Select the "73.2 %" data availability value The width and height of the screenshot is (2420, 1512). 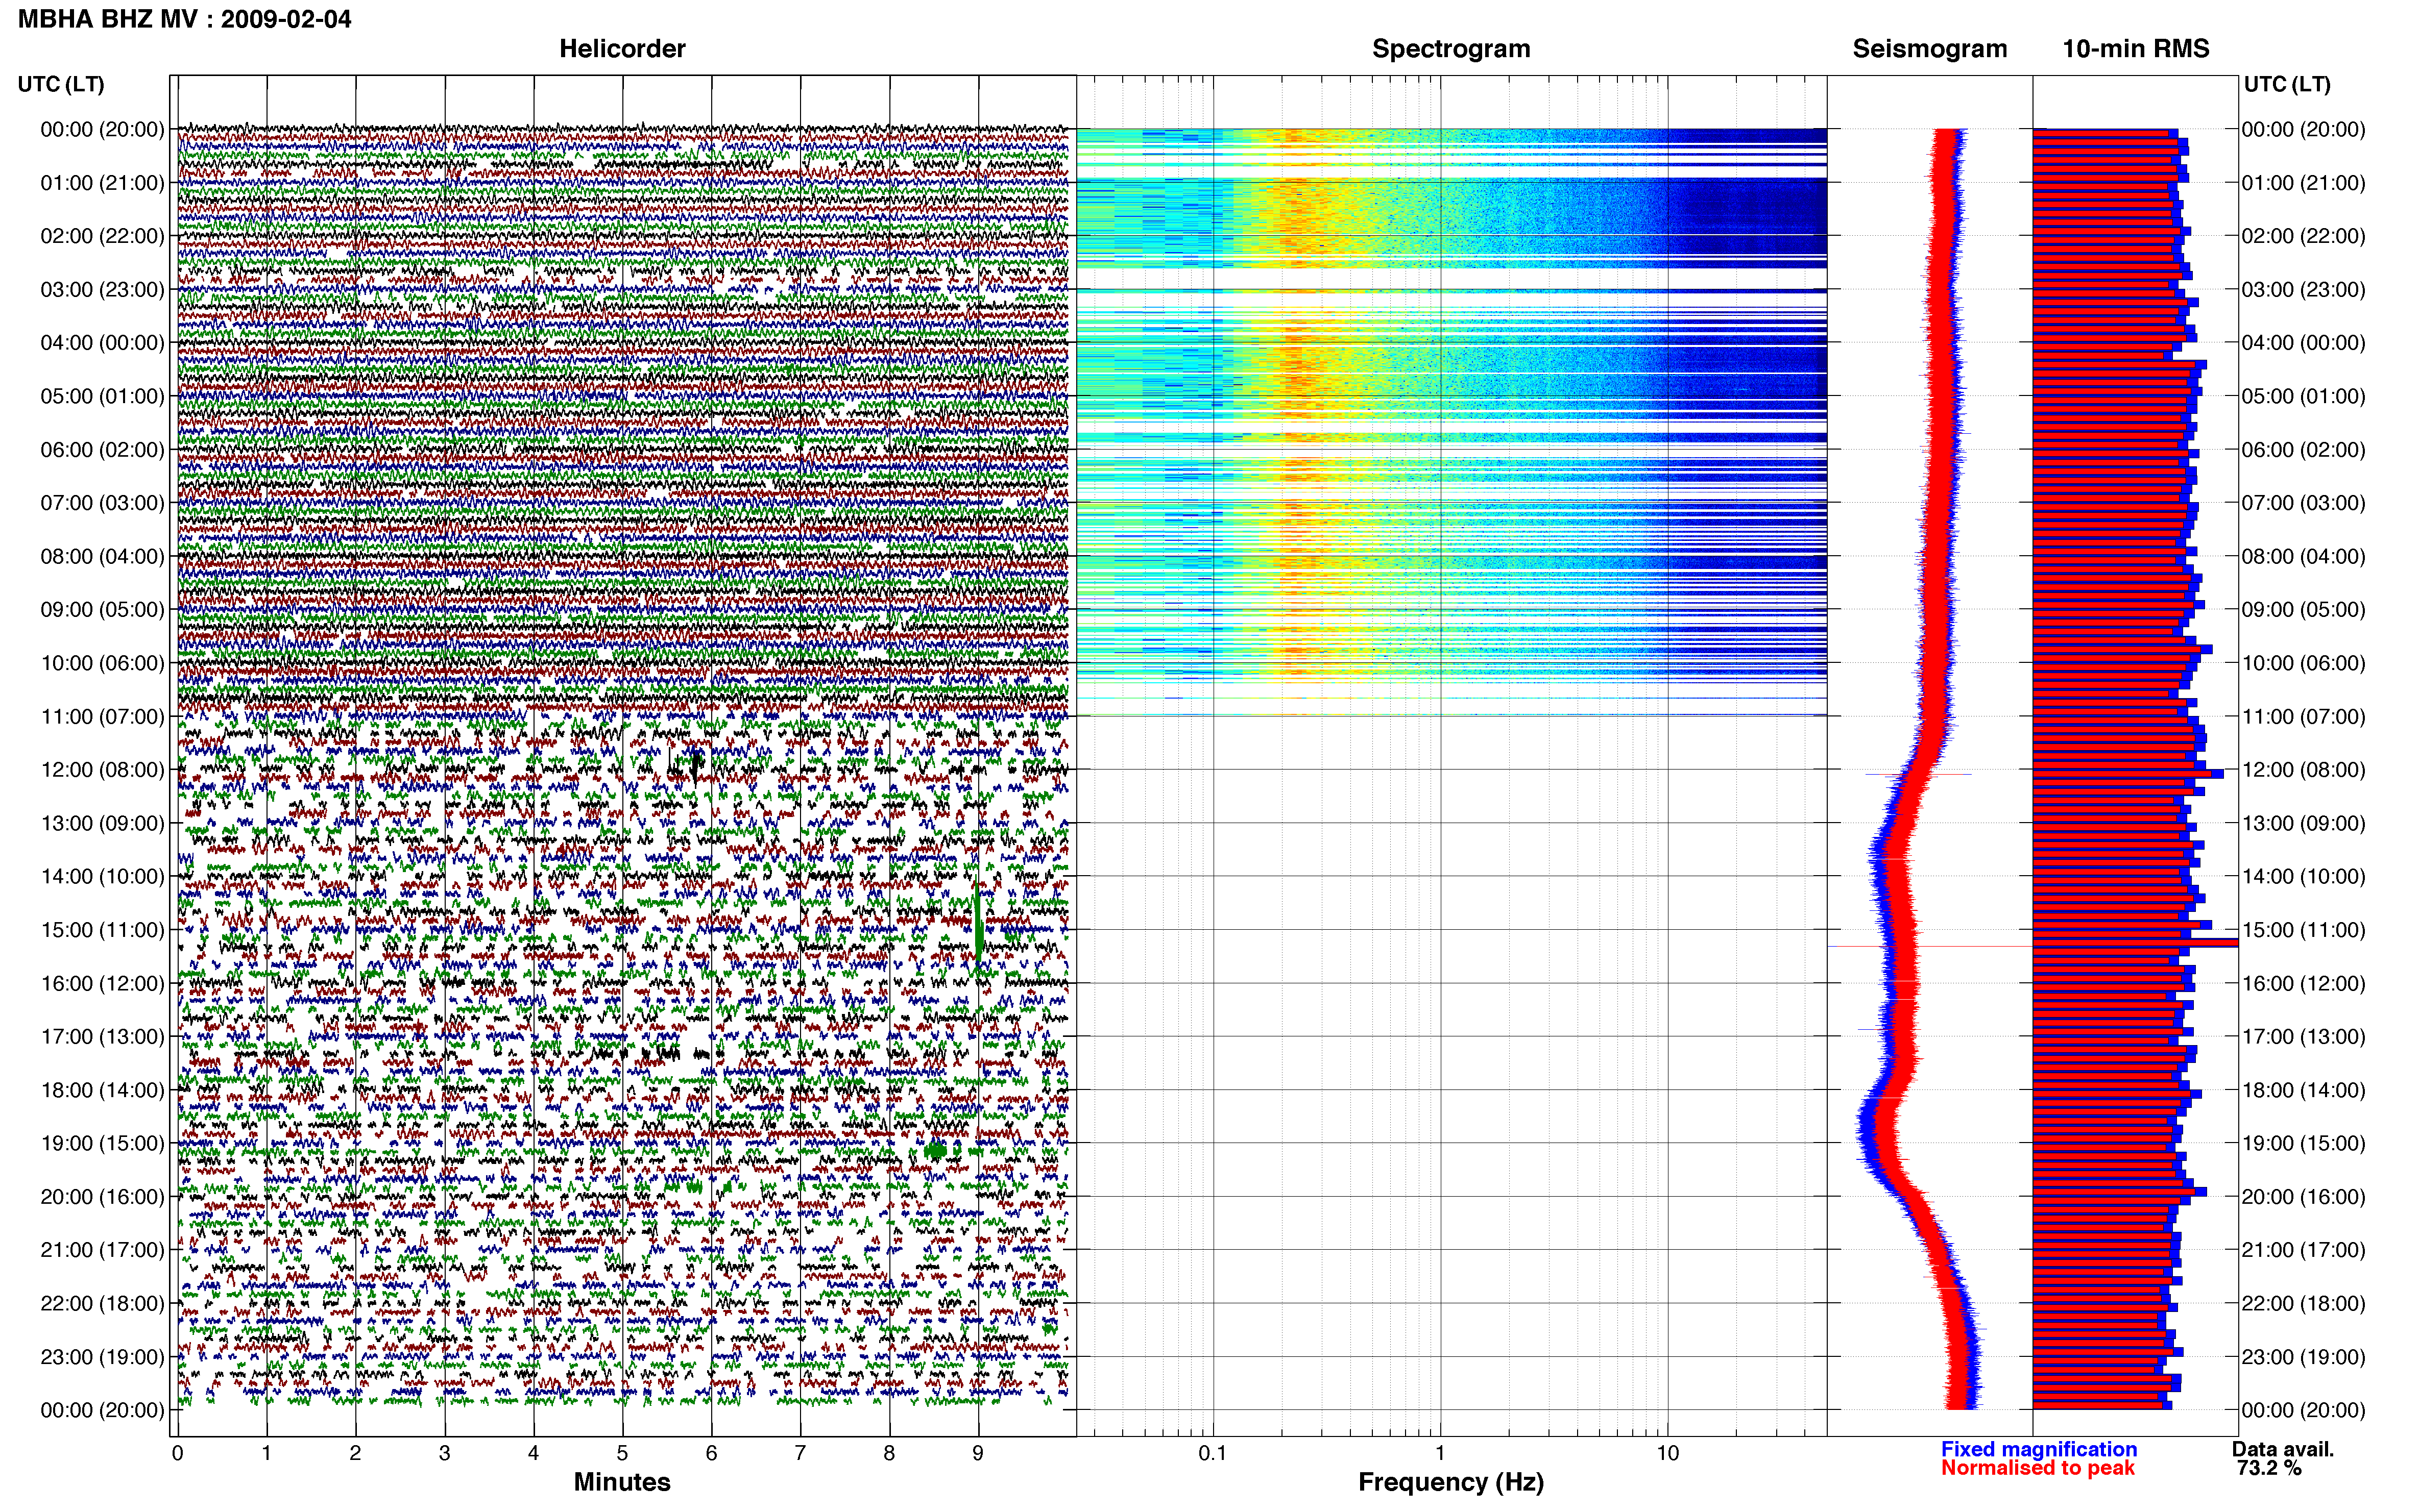pos(2269,1468)
